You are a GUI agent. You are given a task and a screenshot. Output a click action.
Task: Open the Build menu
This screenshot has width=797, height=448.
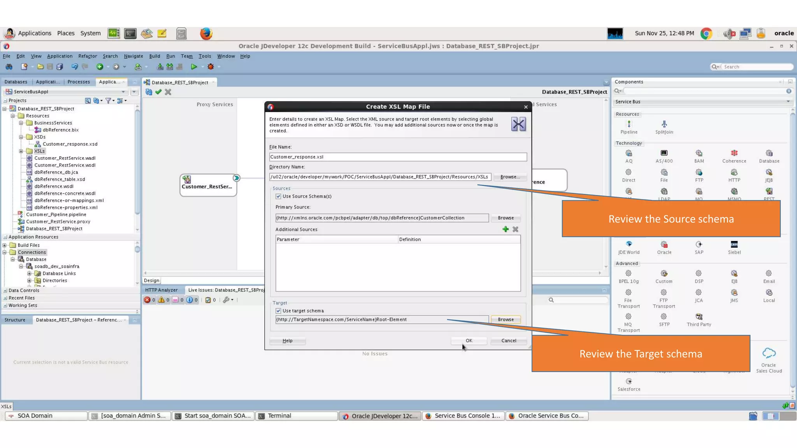click(154, 56)
